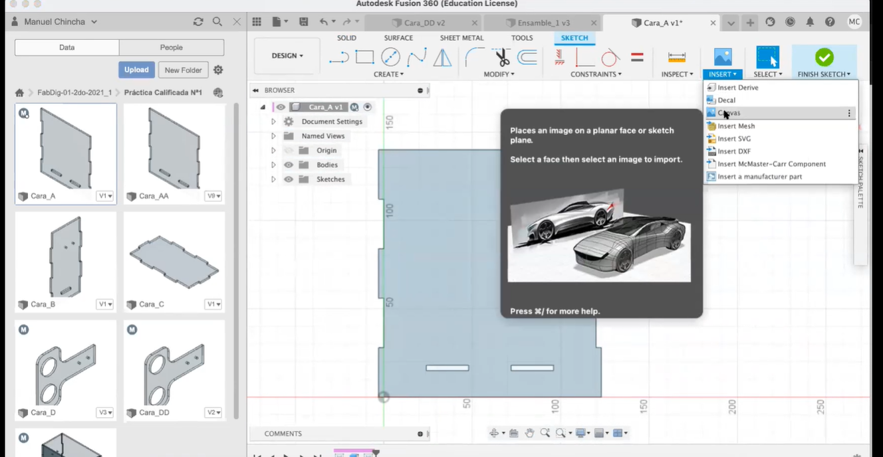Select the Offset tool icon
This screenshot has width=883, height=457.
(527, 58)
